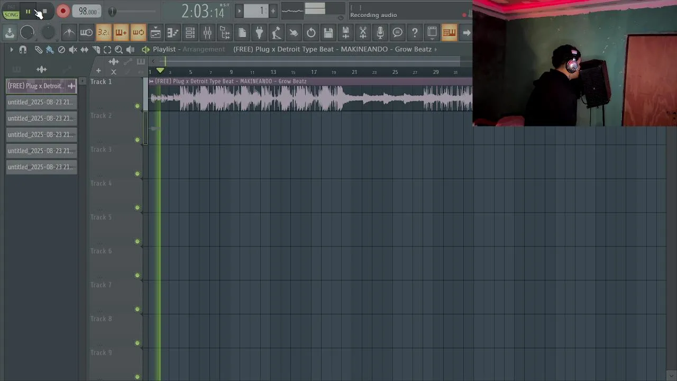
Task: Click the download arrow tray icon
Action: [x=10, y=33]
